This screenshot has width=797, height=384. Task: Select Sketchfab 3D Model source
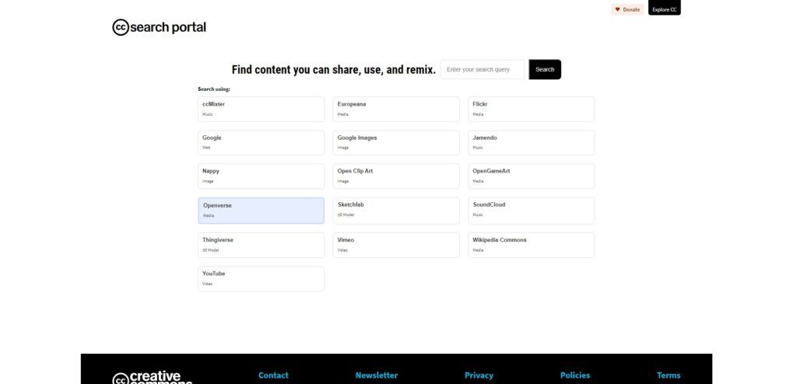point(396,211)
